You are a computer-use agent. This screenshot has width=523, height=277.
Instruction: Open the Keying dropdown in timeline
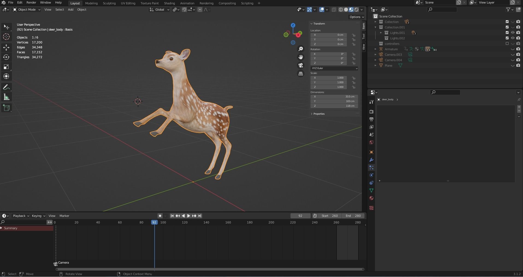coord(38,216)
